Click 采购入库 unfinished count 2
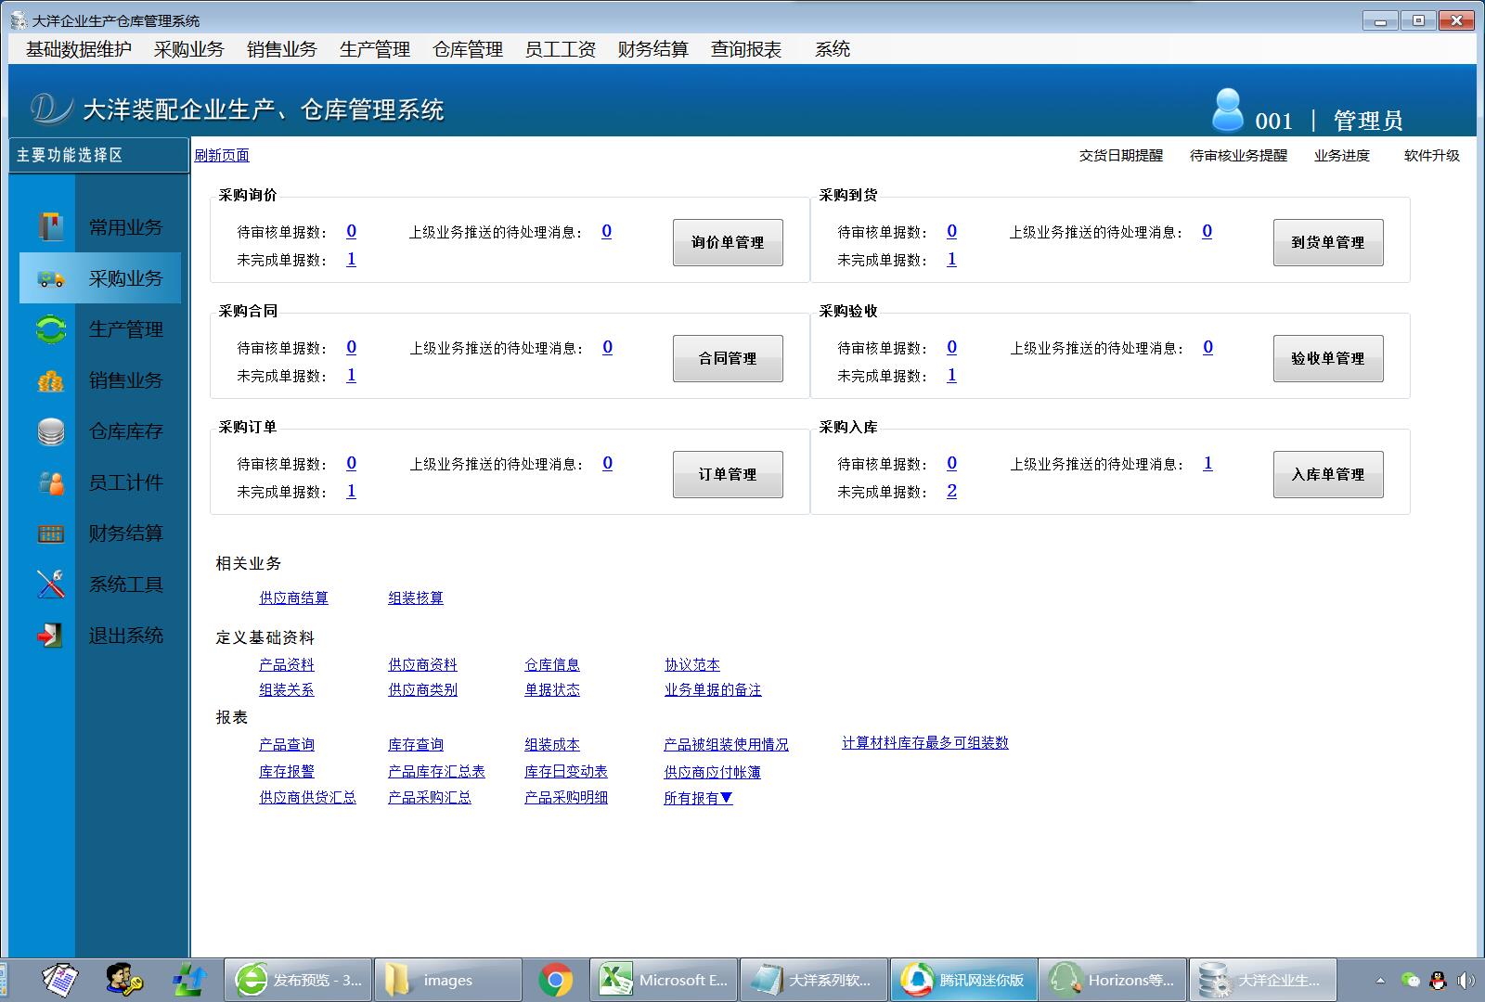 (x=951, y=491)
